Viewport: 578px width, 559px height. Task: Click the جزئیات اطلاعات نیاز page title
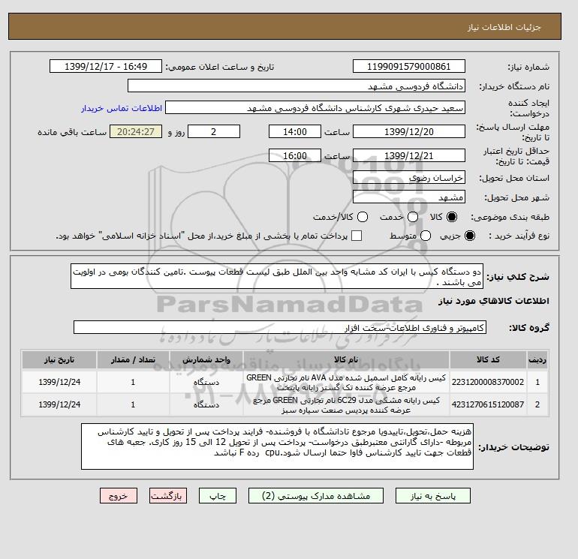[504, 27]
